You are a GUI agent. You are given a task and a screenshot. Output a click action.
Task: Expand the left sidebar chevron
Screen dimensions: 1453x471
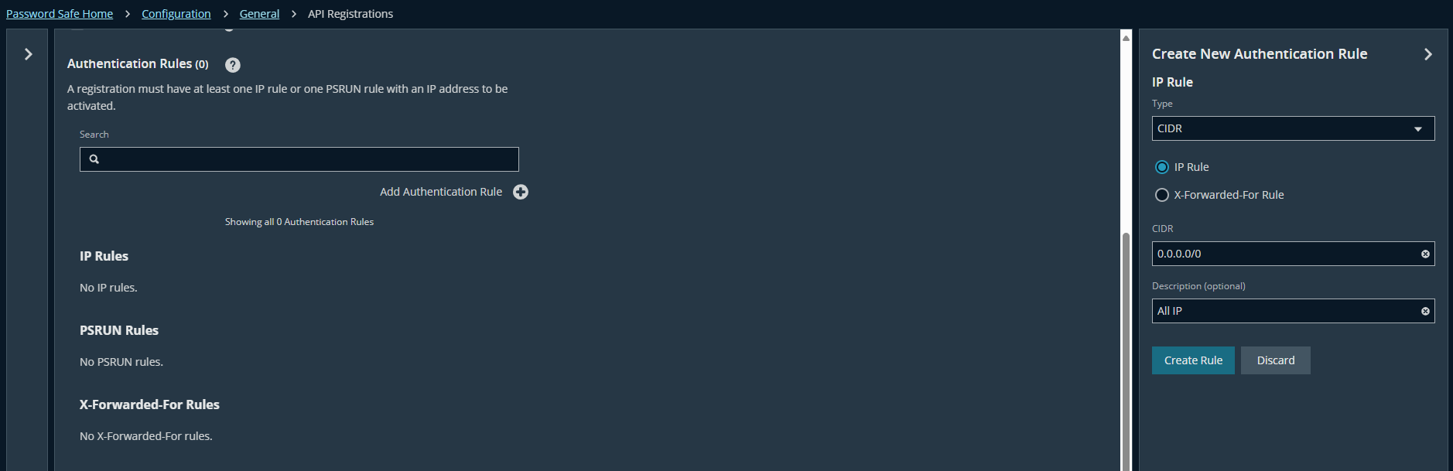click(29, 54)
